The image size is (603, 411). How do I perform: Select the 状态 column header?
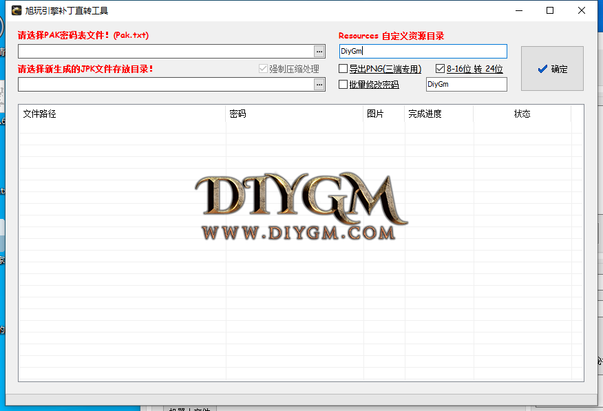point(522,114)
